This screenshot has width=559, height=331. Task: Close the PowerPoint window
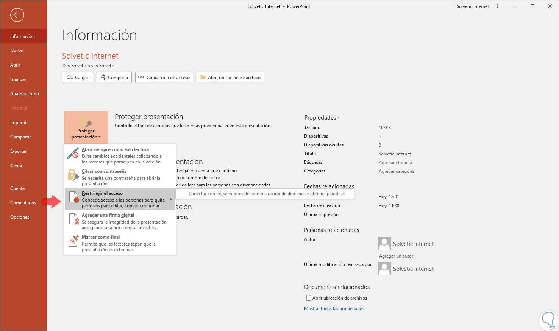coord(550,6)
